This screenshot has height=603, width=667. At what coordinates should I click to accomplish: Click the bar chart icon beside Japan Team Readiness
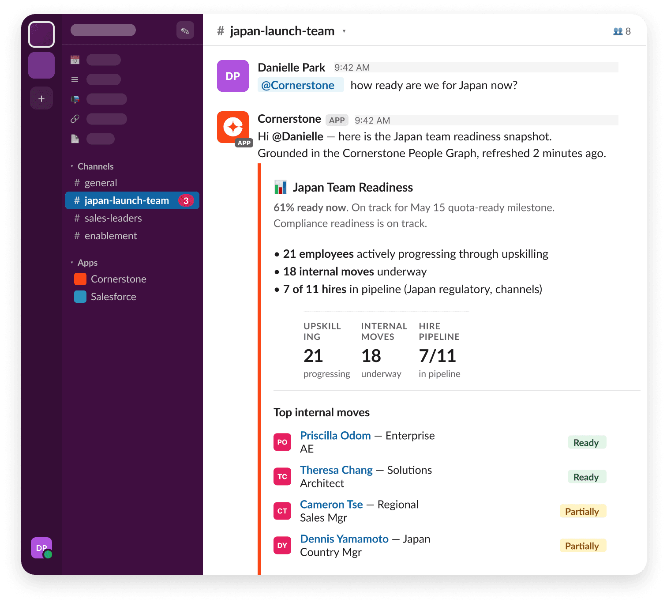[281, 187]
